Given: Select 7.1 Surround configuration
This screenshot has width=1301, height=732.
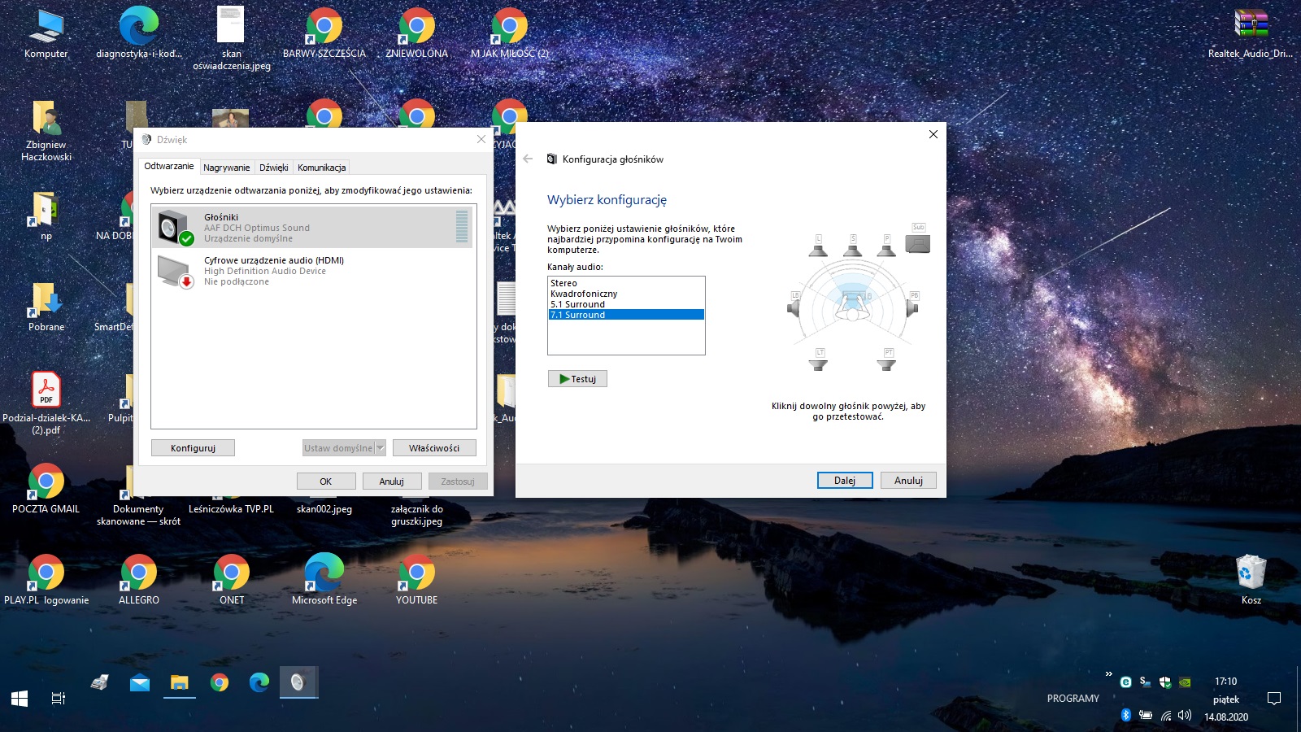Looking at the screenshot, I should click(626, 315).
